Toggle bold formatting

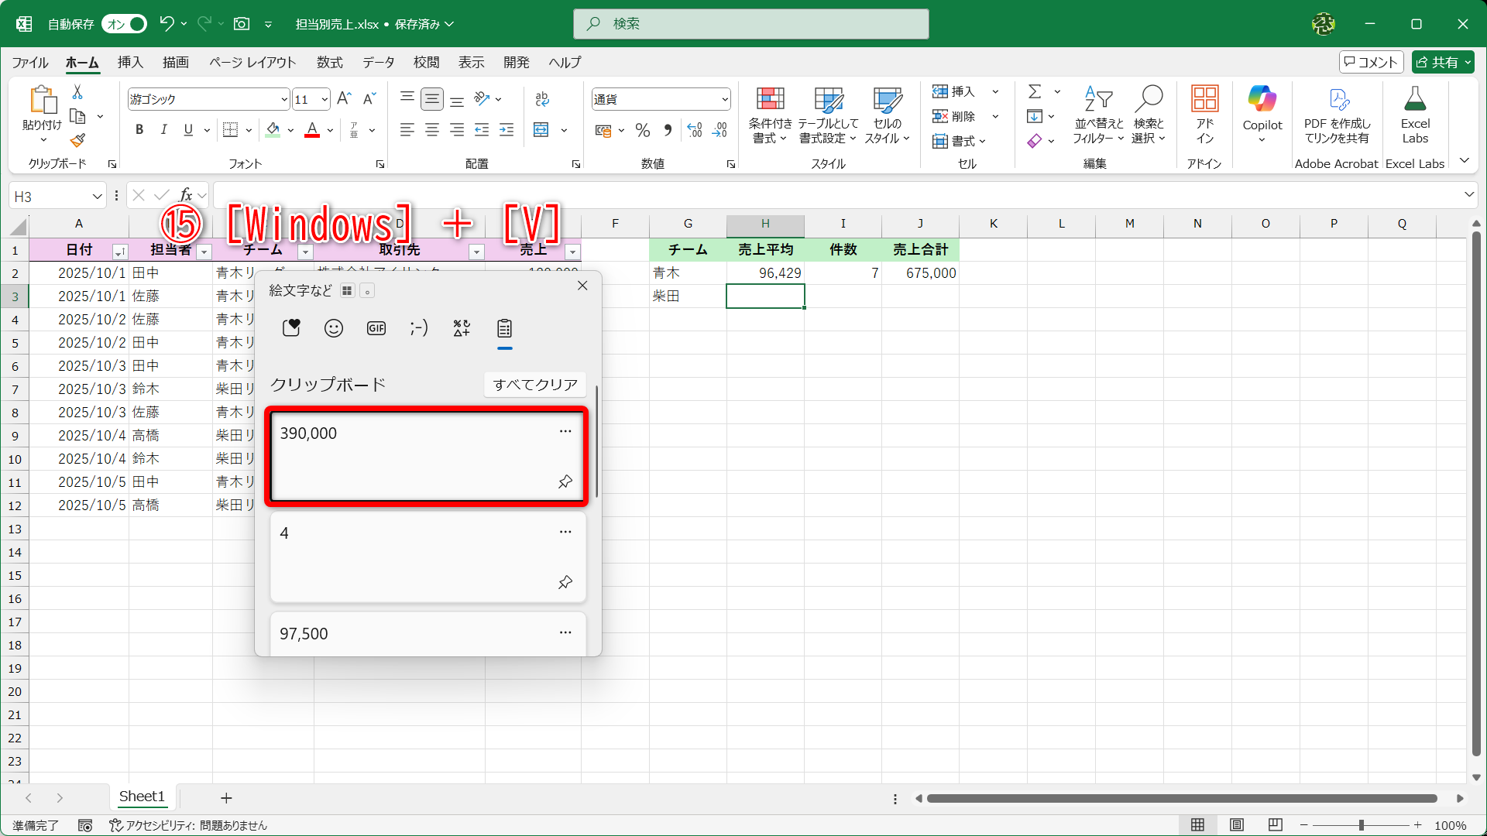pos(139,129)
